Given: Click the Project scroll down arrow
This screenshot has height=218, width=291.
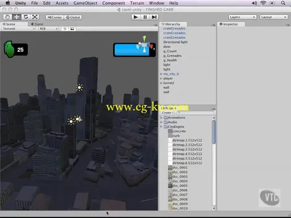Looking at the screenshot, I should point(214,208).
